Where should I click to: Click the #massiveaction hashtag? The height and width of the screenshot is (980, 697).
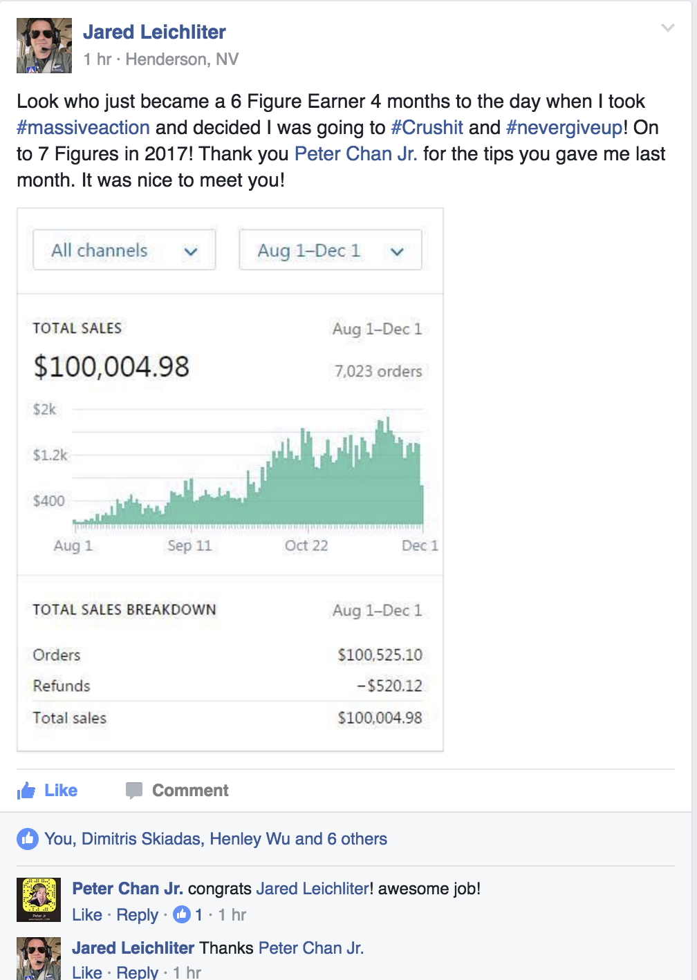(x=83, y=128)
